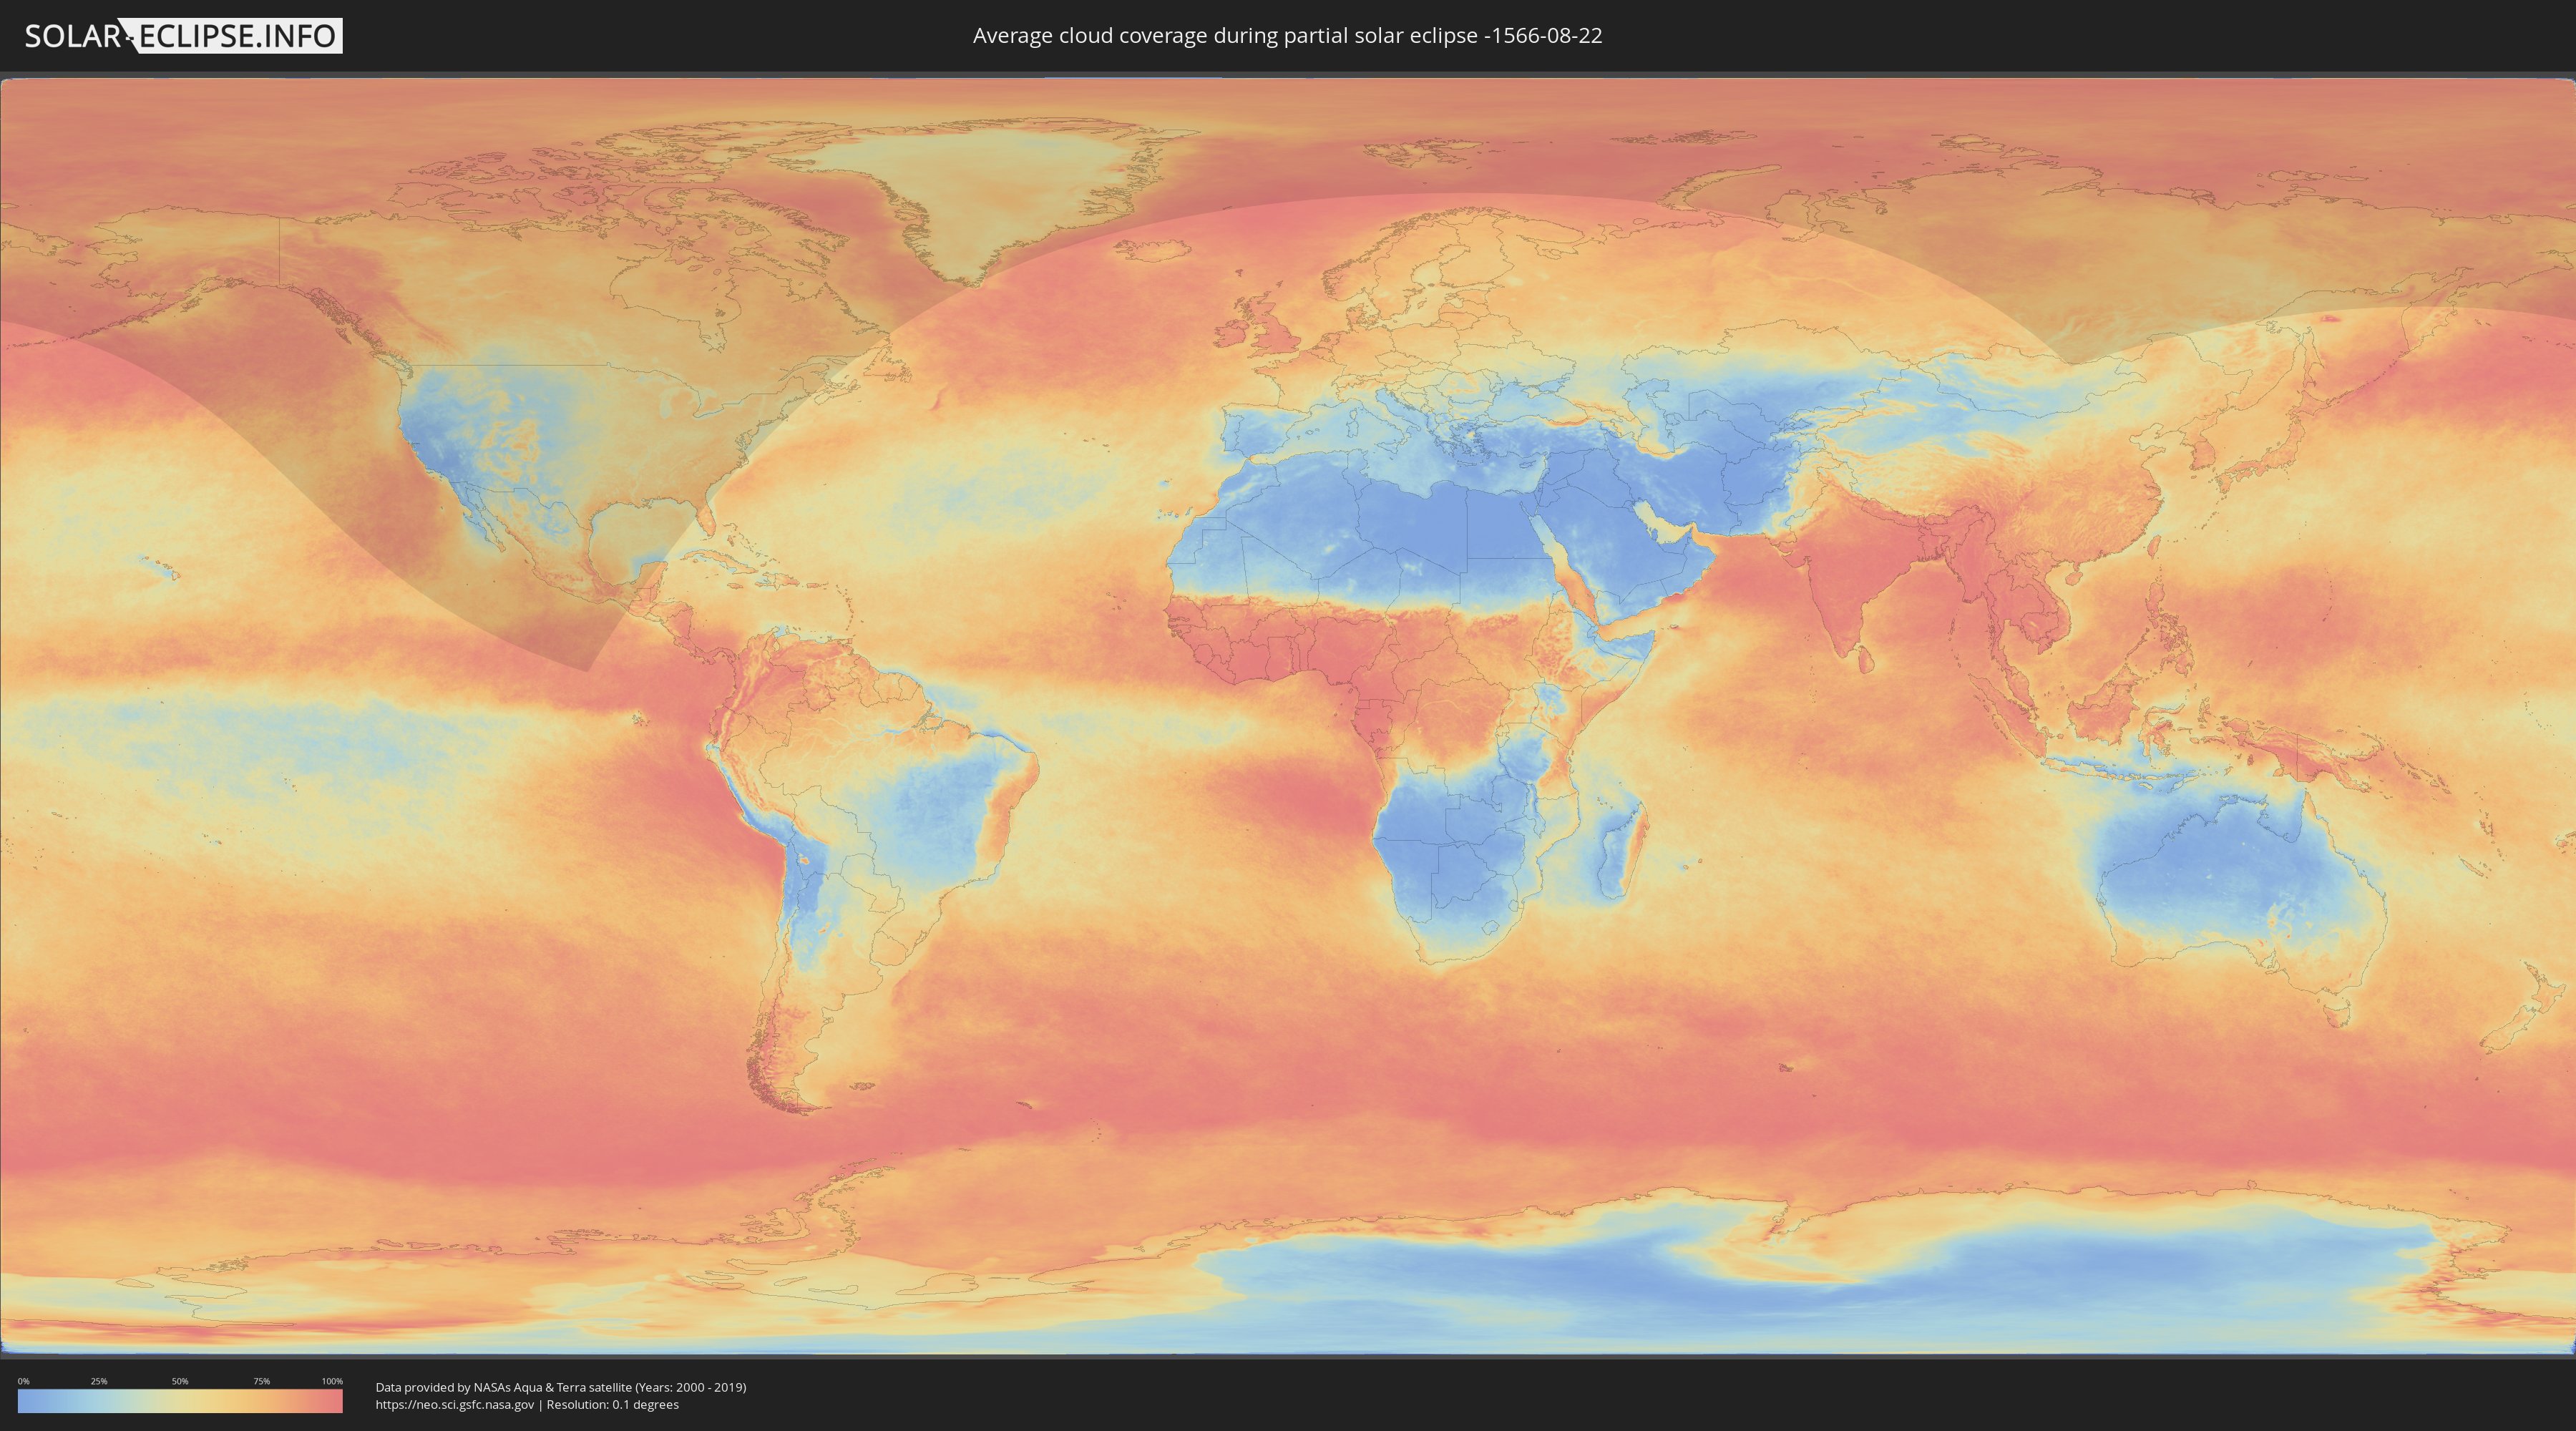This screenshot has width=2576, height=1431.
Task: Click the cloud coverage color gradient legend bar
Action: 180,1401
